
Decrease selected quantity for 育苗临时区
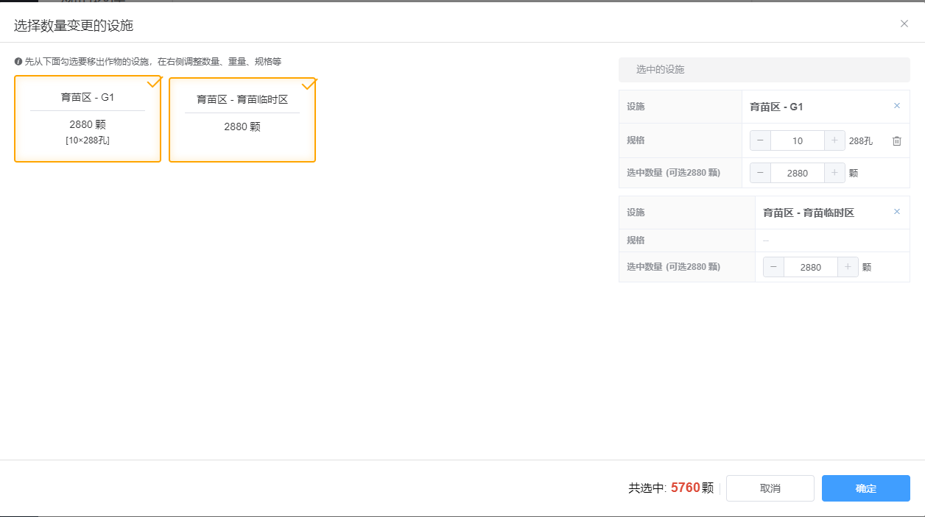(x=773, y=267)
